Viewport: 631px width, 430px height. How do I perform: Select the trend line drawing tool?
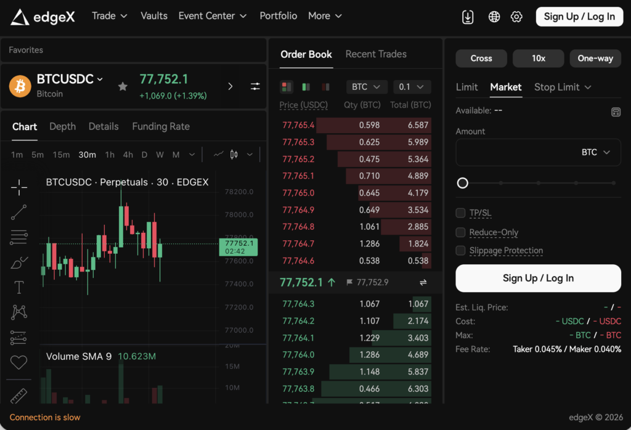click(19, 213)
